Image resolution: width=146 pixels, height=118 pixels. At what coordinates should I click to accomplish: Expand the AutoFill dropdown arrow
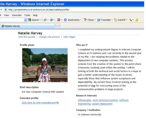[x=126, y=20]
